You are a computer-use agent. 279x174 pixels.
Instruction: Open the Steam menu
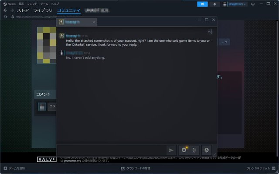10,4
